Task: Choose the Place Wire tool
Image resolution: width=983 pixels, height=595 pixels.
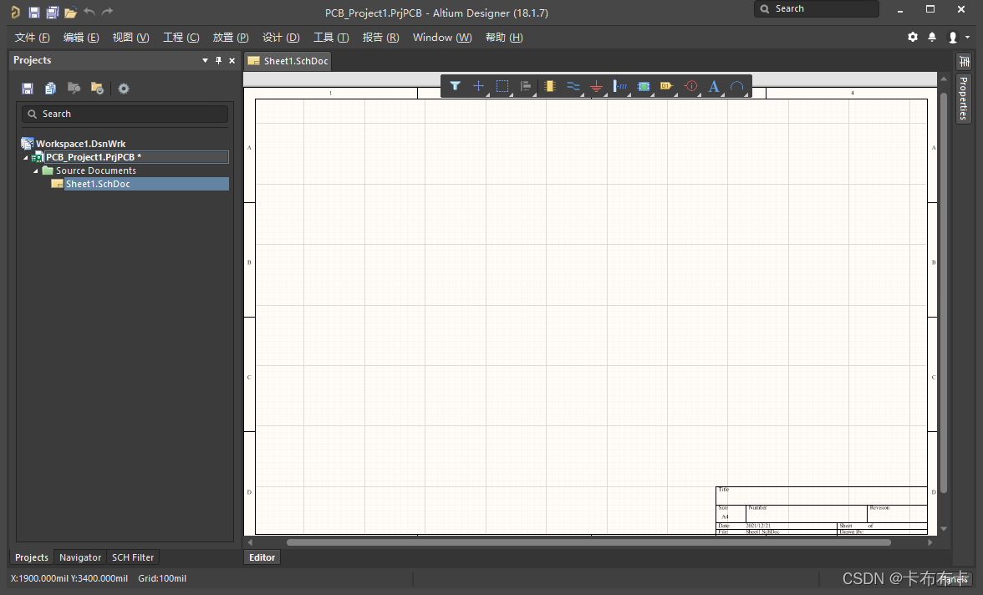Action: (573, 86)
